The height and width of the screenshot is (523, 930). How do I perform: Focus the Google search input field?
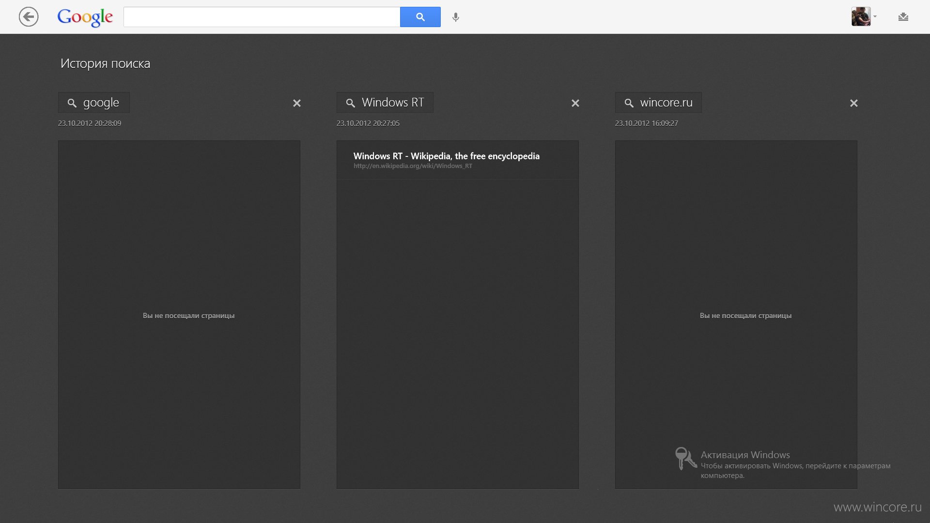pos(262,17)
